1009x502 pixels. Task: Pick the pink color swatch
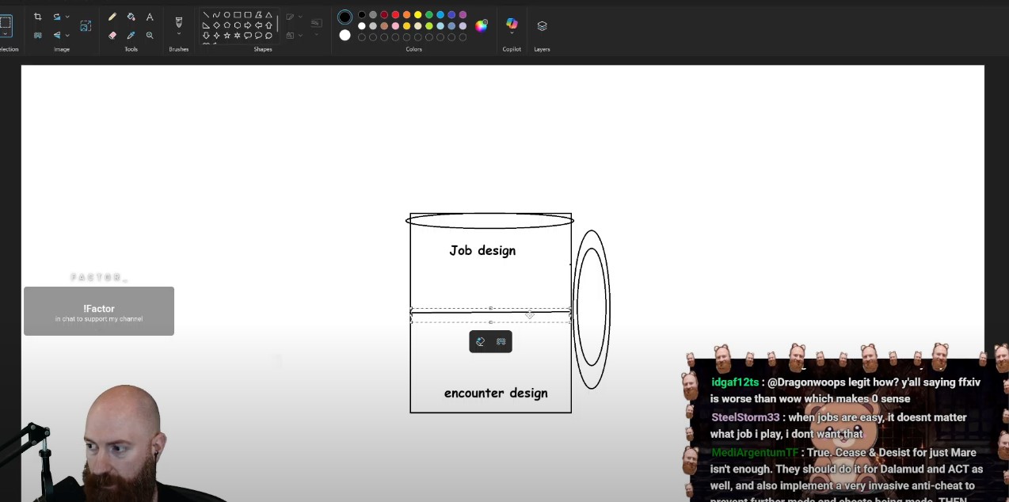[395, 26]
